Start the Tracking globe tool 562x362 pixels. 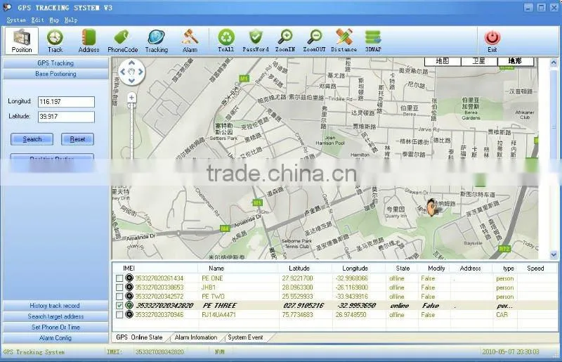tap(156, 37)
